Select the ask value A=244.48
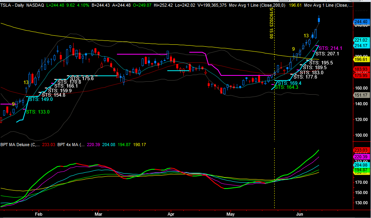Screen dimensions: 371x218 click(x=122, y=5)
